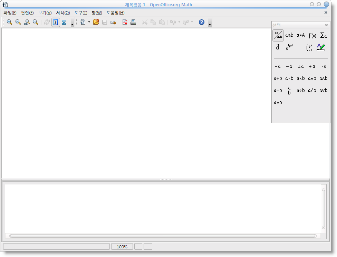Click the Paste clipboard icon

point(162,22)
